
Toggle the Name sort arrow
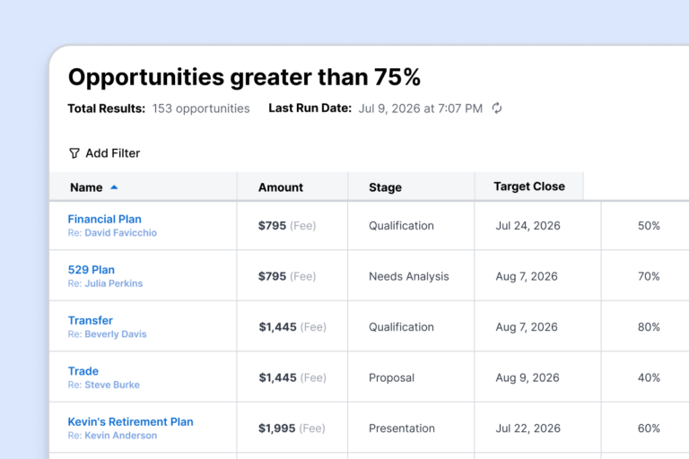coord(114,187)
